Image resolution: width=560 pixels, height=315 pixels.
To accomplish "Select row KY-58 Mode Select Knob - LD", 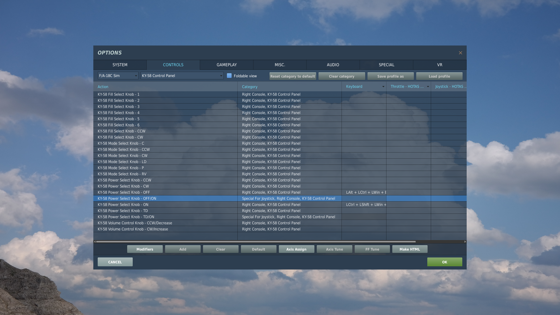I will point(280,162).
